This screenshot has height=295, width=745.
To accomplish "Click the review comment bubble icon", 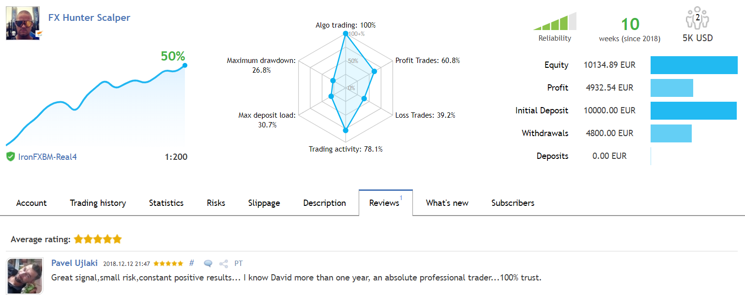I will tap(208, 264).
